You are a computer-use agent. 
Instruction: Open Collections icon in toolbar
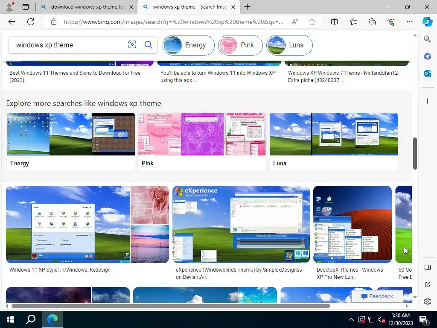tap(372, 22)
